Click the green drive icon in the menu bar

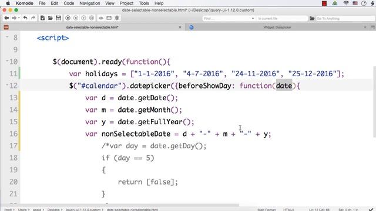(335, 3)
